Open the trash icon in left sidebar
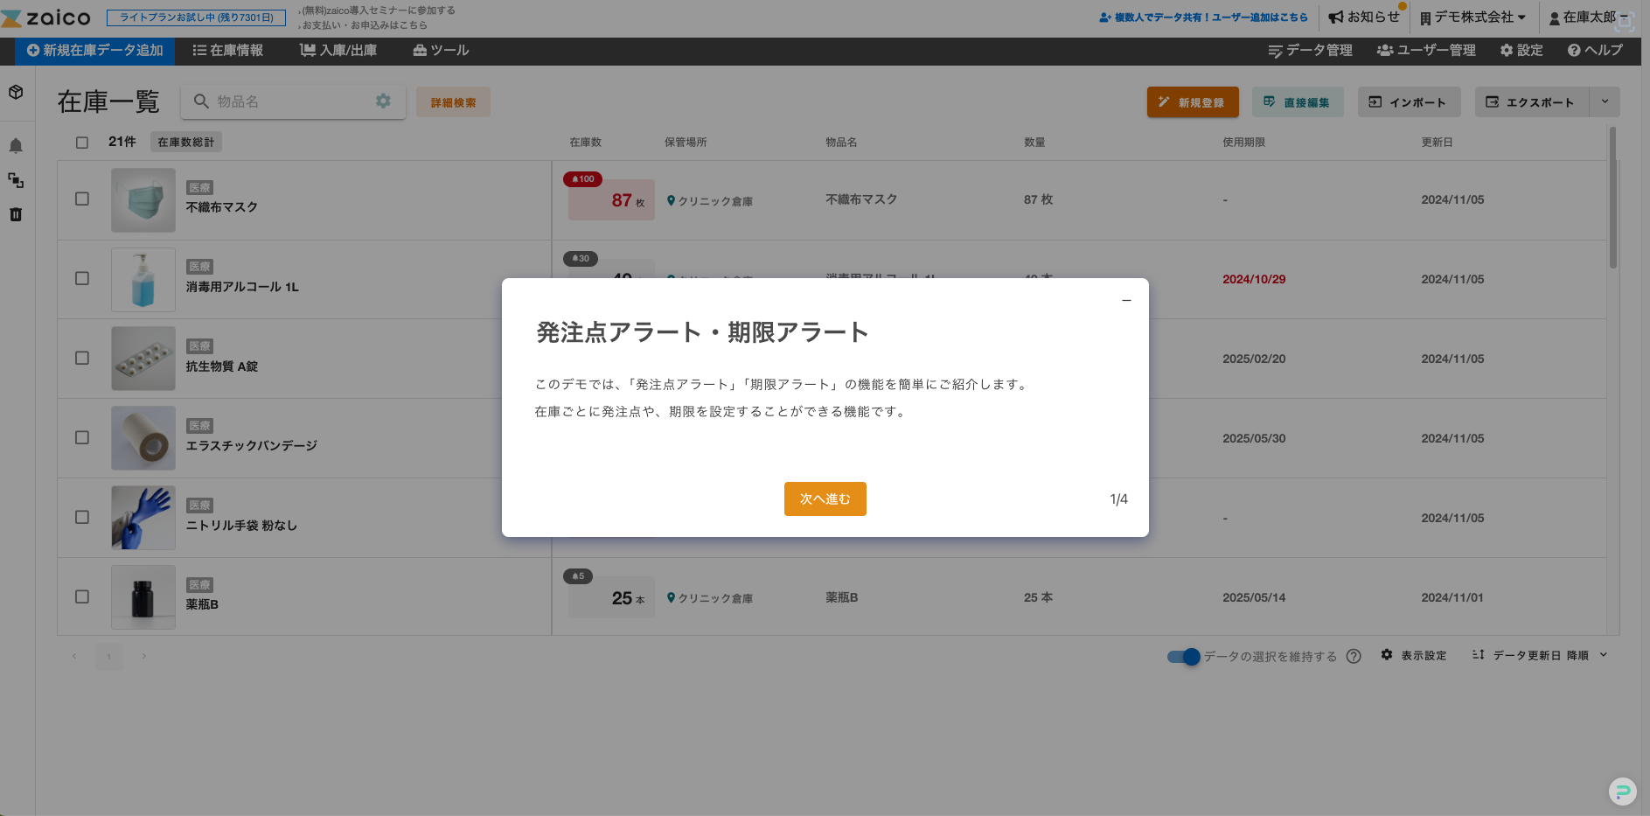1650x816 pixels. 16,214
